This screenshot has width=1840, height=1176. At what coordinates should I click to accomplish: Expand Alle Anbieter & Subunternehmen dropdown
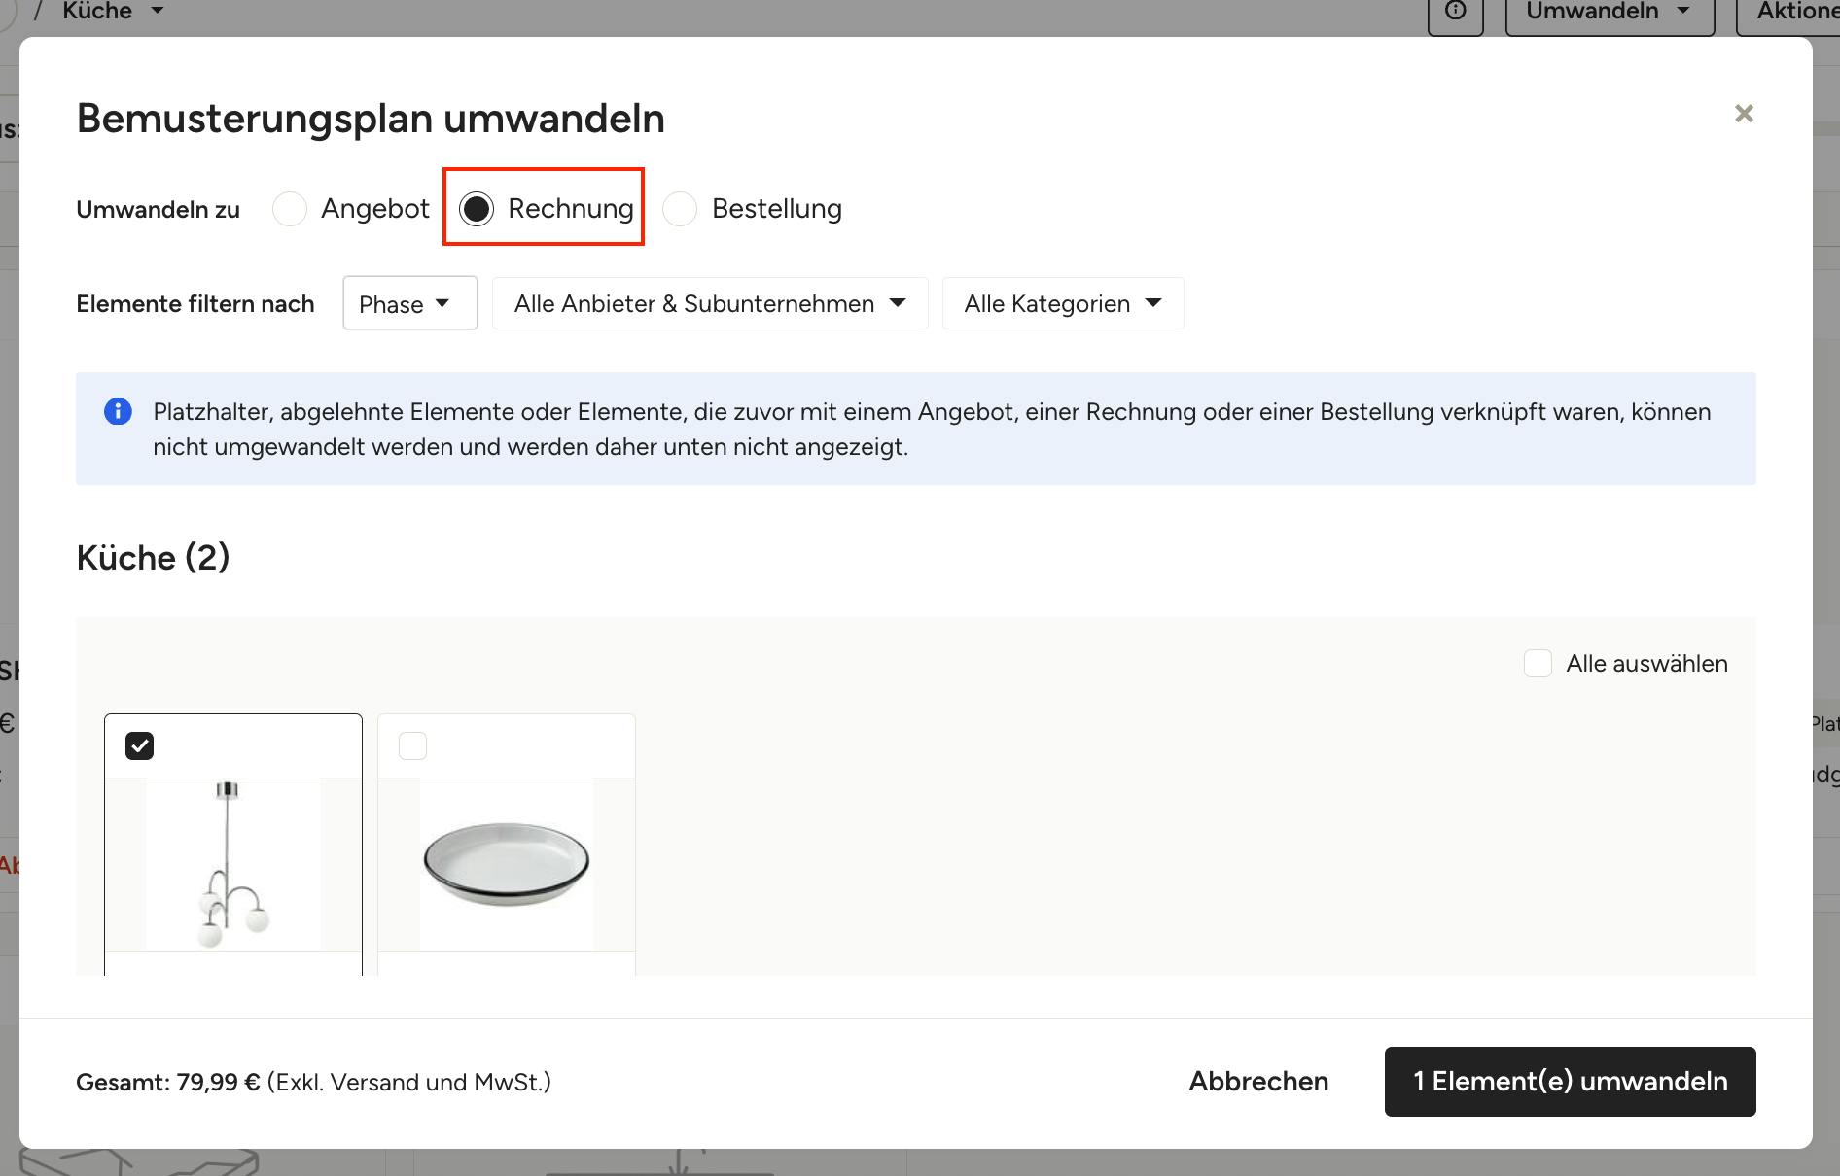pyautogui.click(x=710, y=303)
